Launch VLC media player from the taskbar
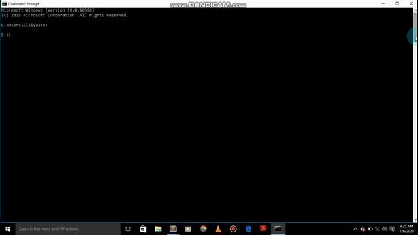The image size is (418, 235). coord(218,229)
